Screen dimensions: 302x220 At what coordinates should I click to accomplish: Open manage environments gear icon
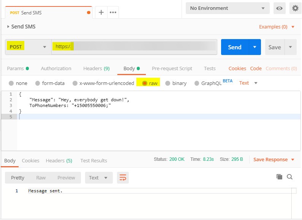click(295, 8)
